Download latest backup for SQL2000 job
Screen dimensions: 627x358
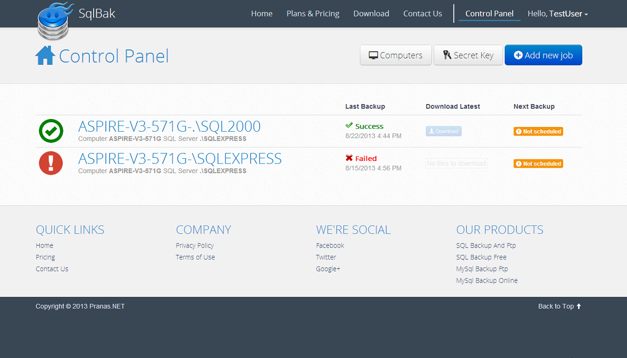click(x=444, y=131)
